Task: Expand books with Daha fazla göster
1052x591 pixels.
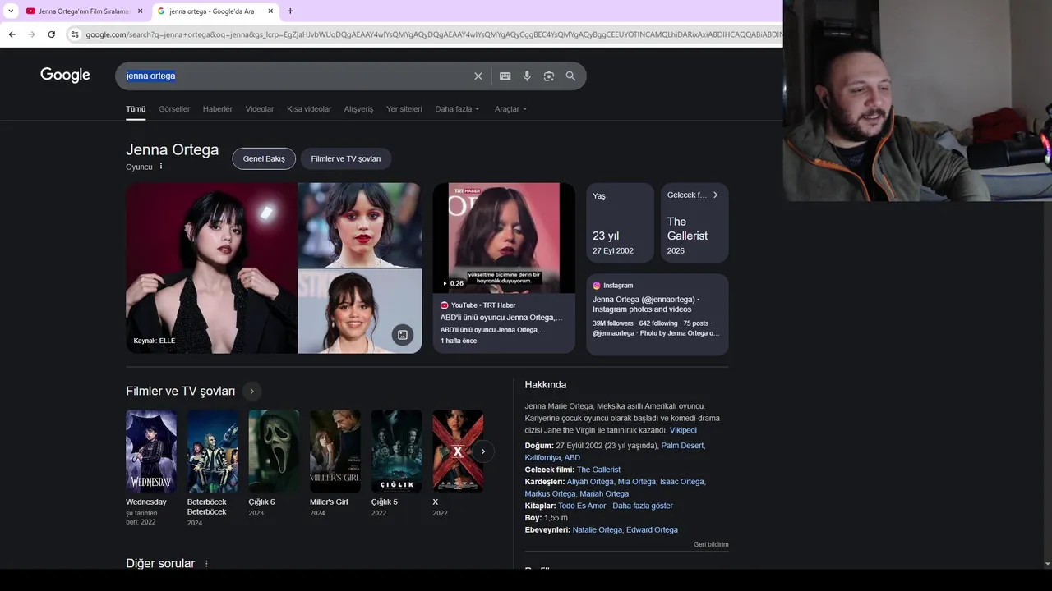Action: (x=643, y=506)
